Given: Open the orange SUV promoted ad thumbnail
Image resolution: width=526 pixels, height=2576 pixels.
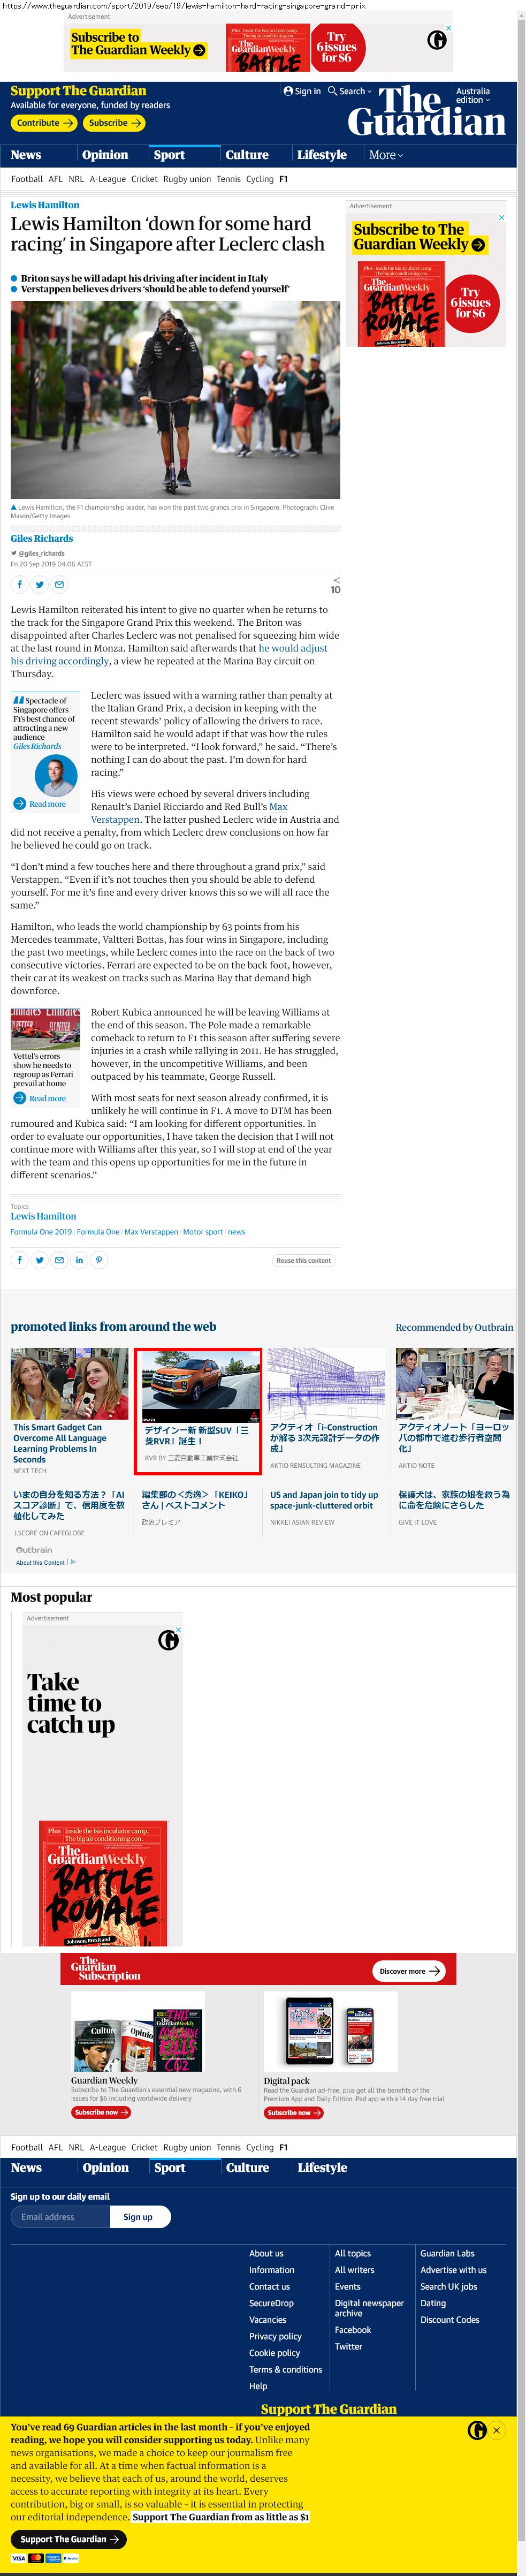Looking at the screenshot, I should (x=199, y=1386).
